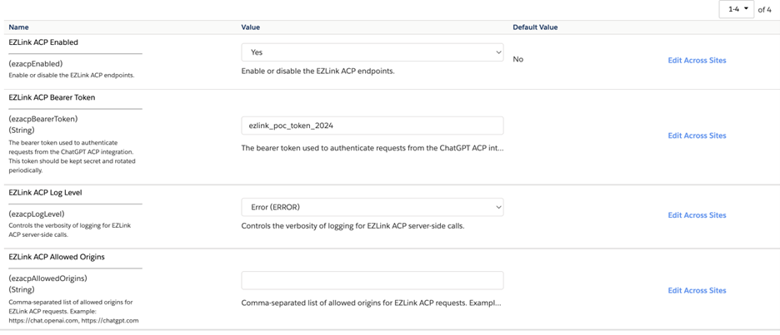The image size is (780, 335).
Task: Click Edit Across Sites for EZLink ACP Enabled
Action: pyautogui.click(x=697, y=60)
